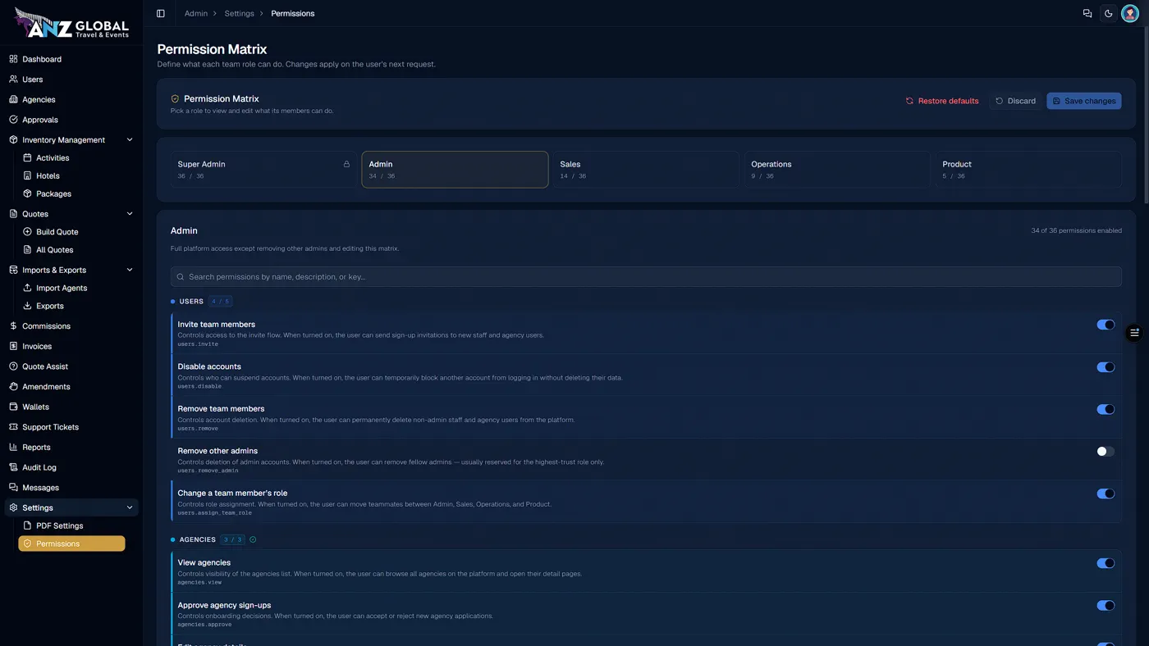The image size is (1149, 646).
Task: Select the Super Admin role card
Action: 263,170
